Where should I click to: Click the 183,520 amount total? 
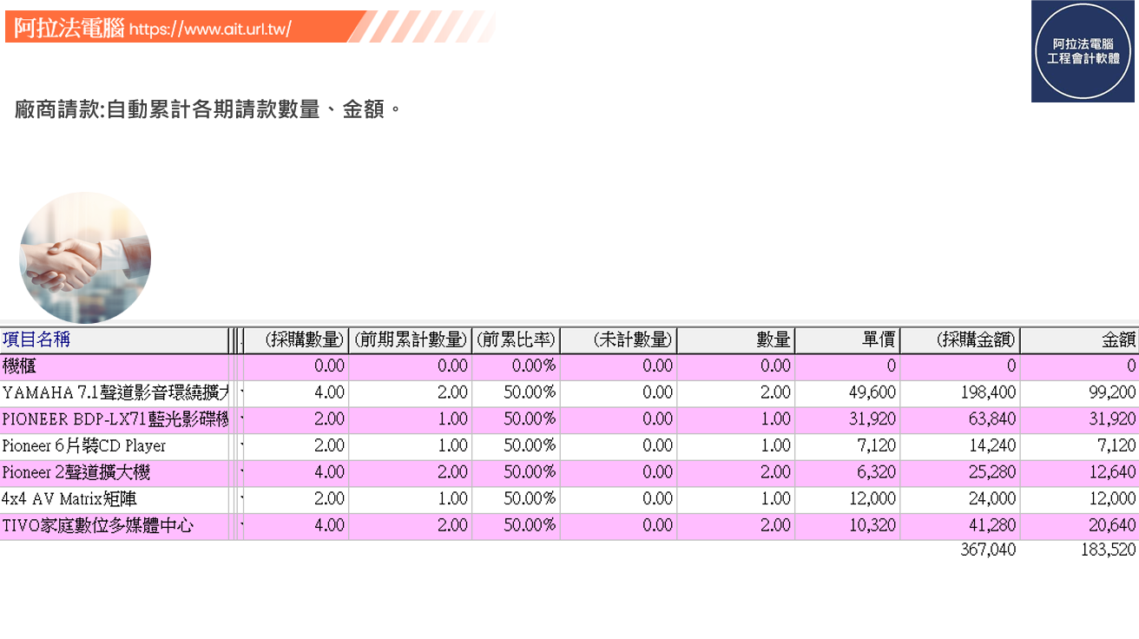pyautogui.click(x=1109, y=550)
